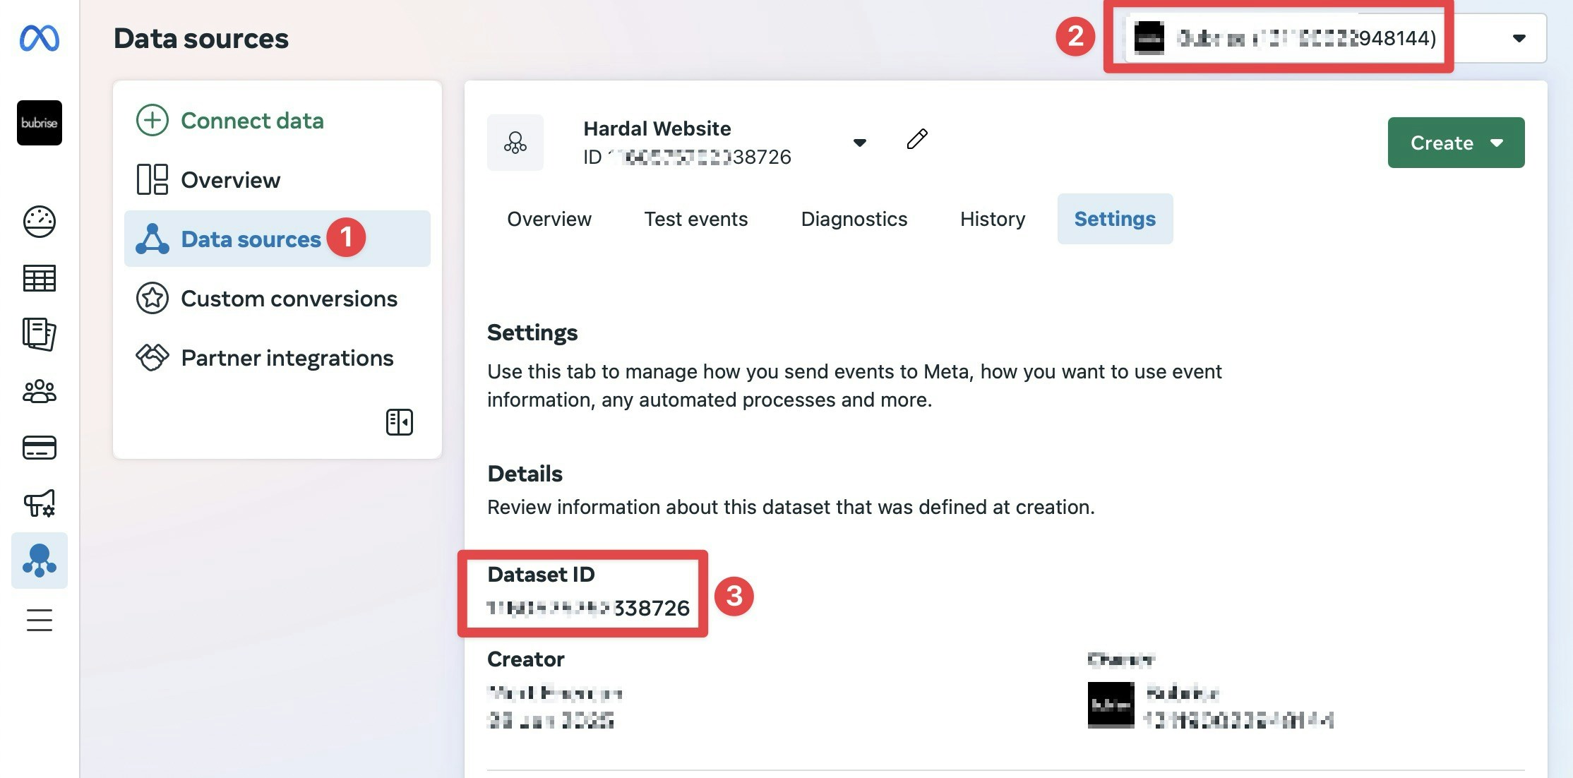The image size is (1573, 778).
Task: Click Custom conversions in the navigation list
Action: coord(288,299)
